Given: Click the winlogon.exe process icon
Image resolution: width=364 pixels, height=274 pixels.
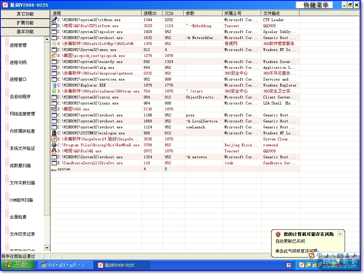Looking at the screenshot, I should pos(54,133).
